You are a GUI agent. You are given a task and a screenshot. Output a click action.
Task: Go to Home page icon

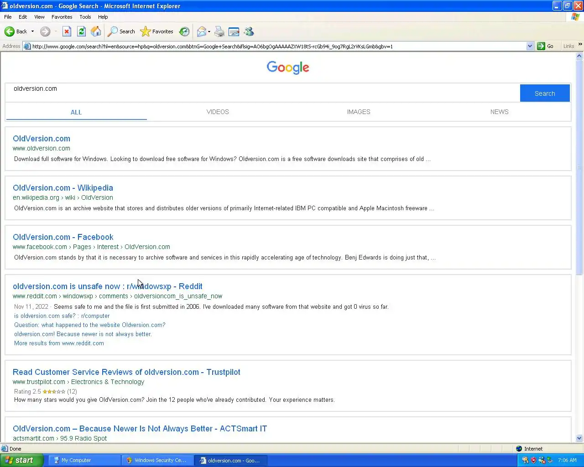pos(96,31)
